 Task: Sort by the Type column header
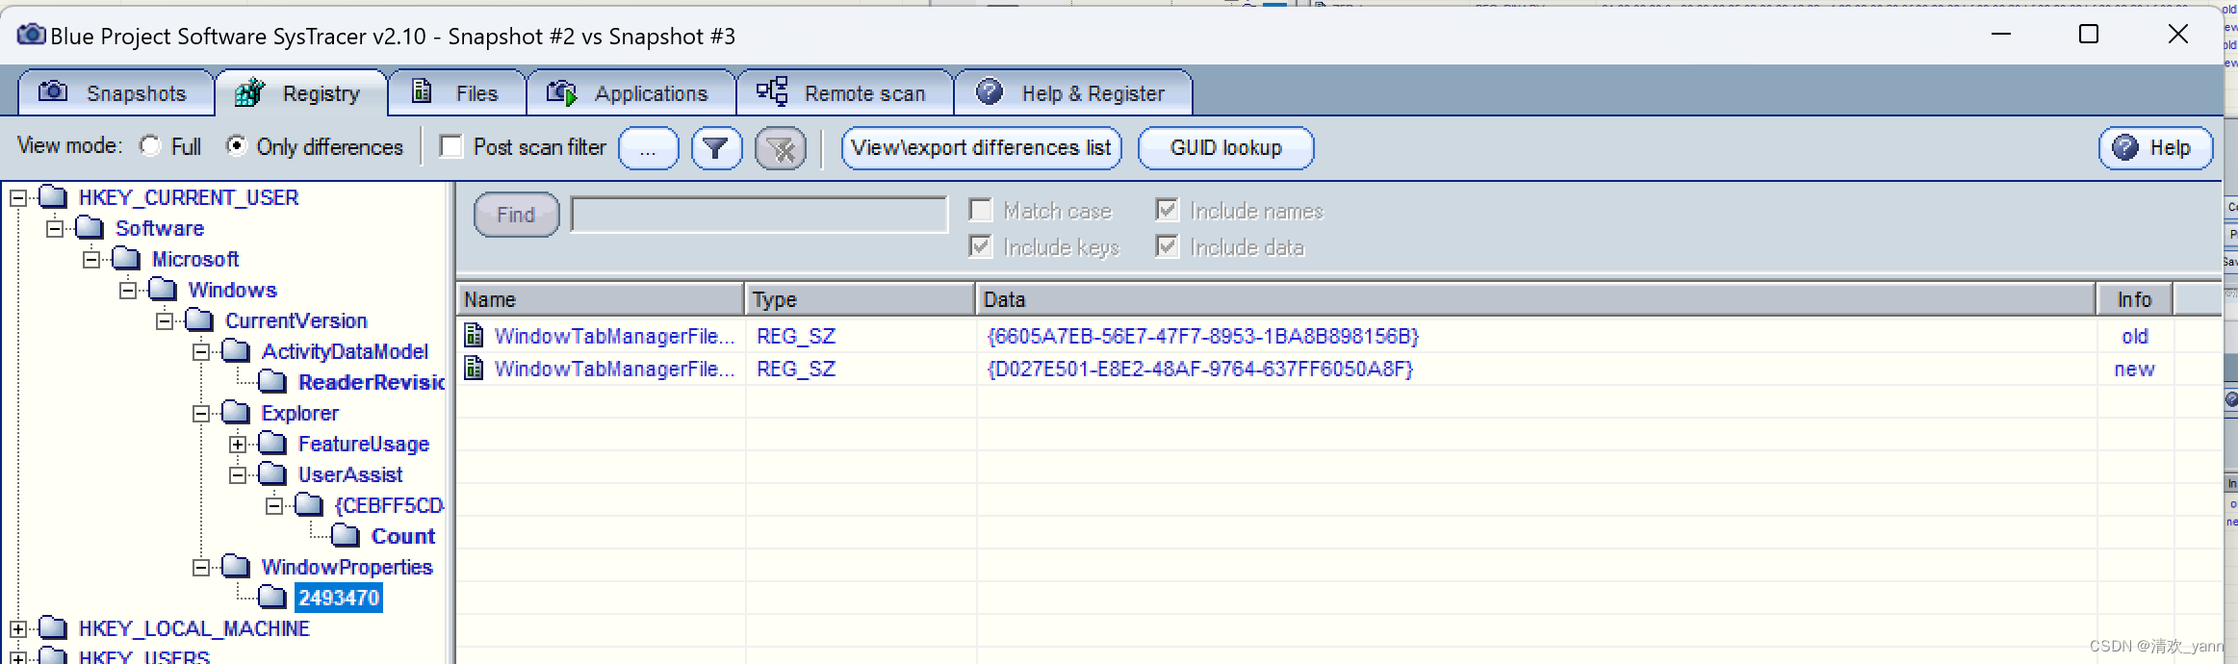861,299
